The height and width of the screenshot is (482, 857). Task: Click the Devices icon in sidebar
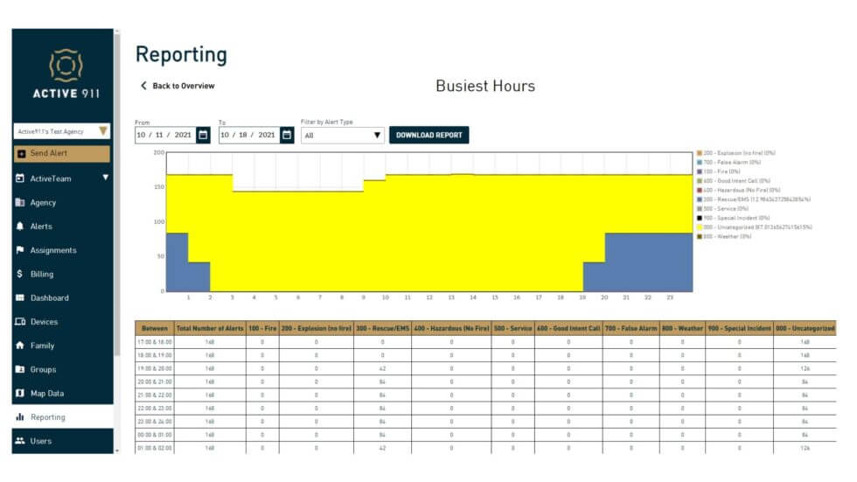[20, 322]
